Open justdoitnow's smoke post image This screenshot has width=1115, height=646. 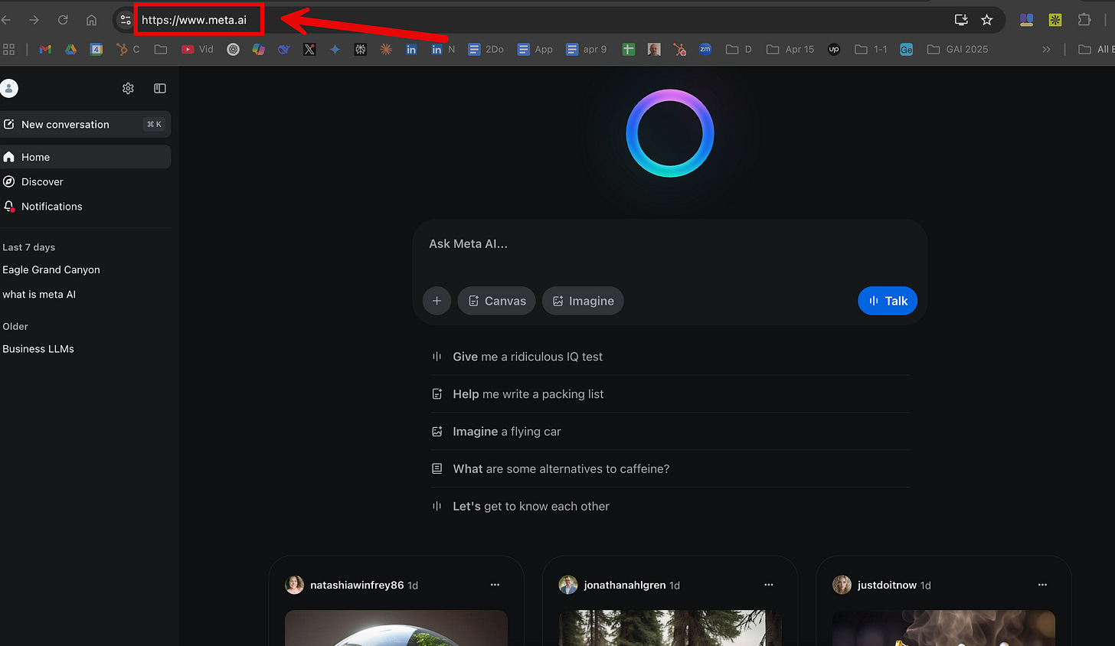[943, 628]
